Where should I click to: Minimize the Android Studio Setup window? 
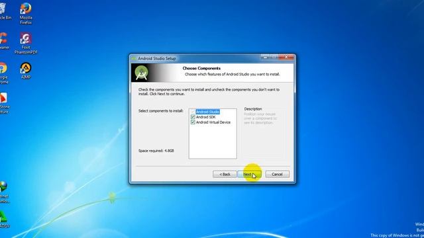(265, 57)
